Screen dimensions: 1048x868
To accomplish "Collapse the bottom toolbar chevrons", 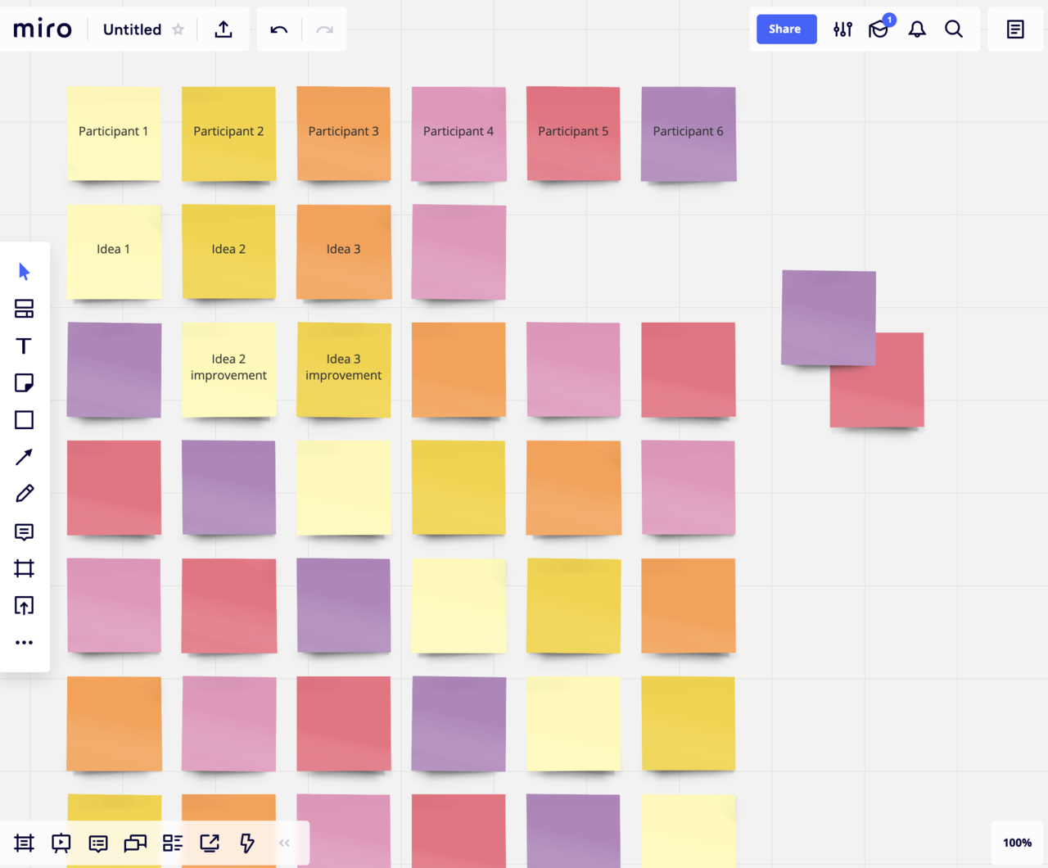I will [284, 843].
